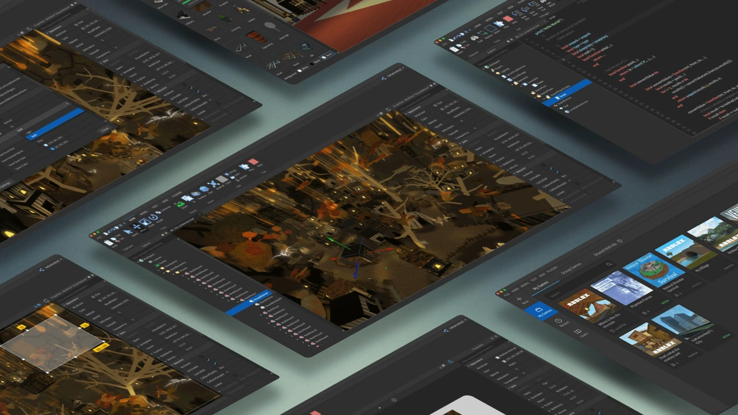Open the Group Games tab on the start page
The height and width of the screenshot is (415, 738).
(x=572, y=269)
